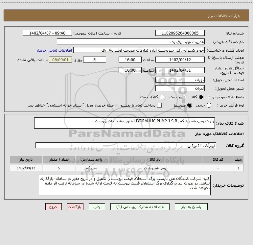This screenshot has height=245, width=253.
Task: Click the کد کالا column header
Action: coord(218,160)
